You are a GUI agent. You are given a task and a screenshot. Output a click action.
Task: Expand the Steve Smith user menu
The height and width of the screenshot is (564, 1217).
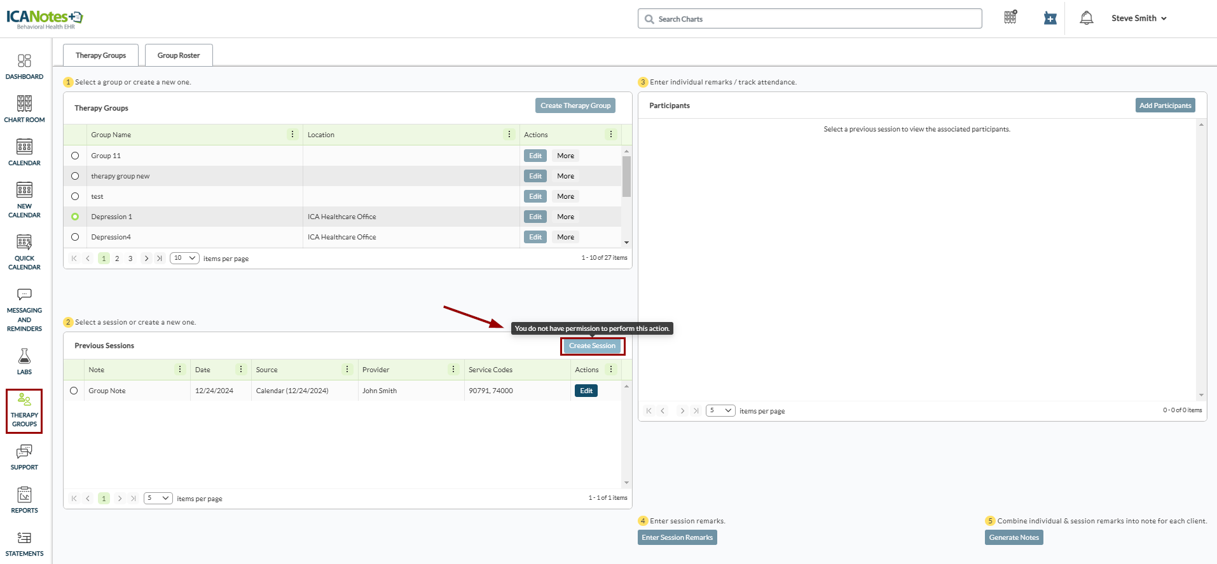[1138, 18]
